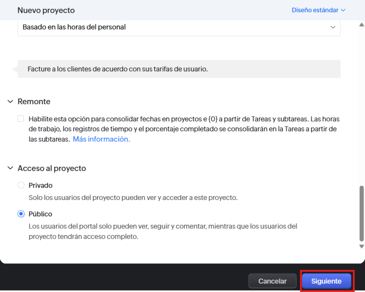365x292 pixels.
Task: Open the Más información link
Action: coord(101,139)
